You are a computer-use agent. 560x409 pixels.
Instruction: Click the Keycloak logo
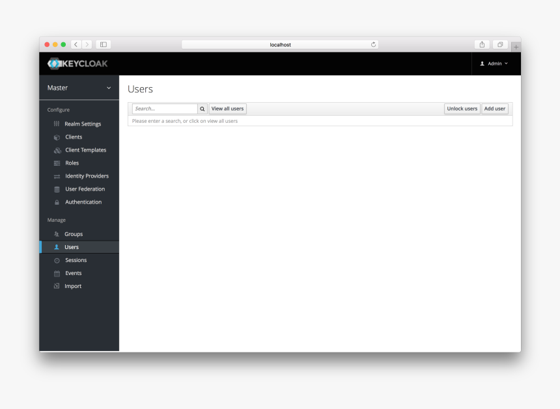[77, 63]
